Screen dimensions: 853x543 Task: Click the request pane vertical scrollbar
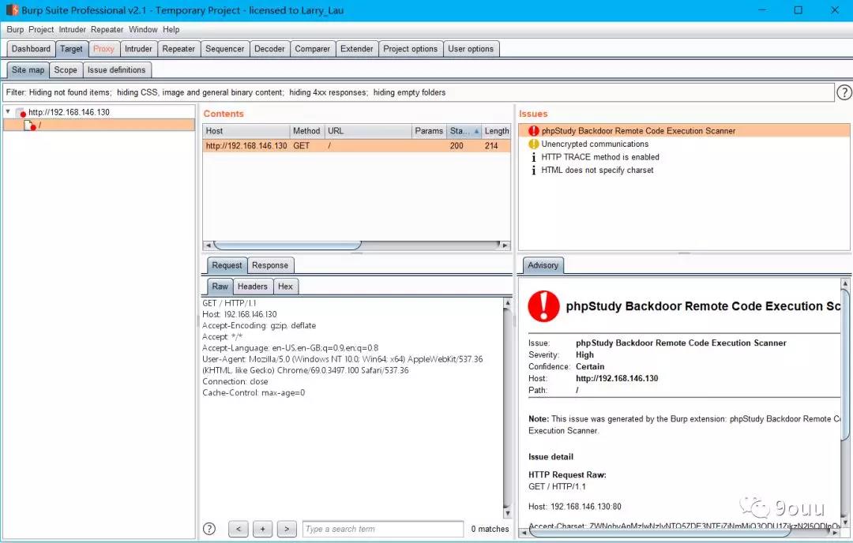pos(508,408)
